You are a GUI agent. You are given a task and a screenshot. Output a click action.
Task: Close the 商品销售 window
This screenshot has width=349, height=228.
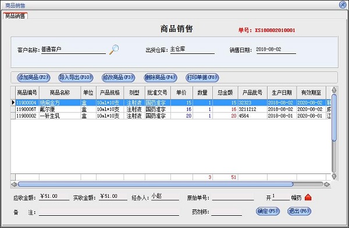(x=343, y=5)
